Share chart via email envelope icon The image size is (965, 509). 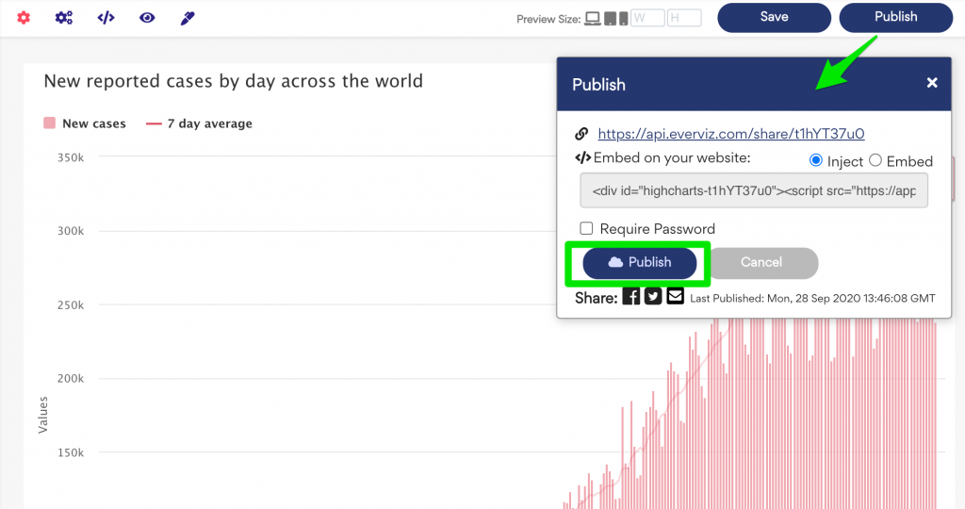675,296
